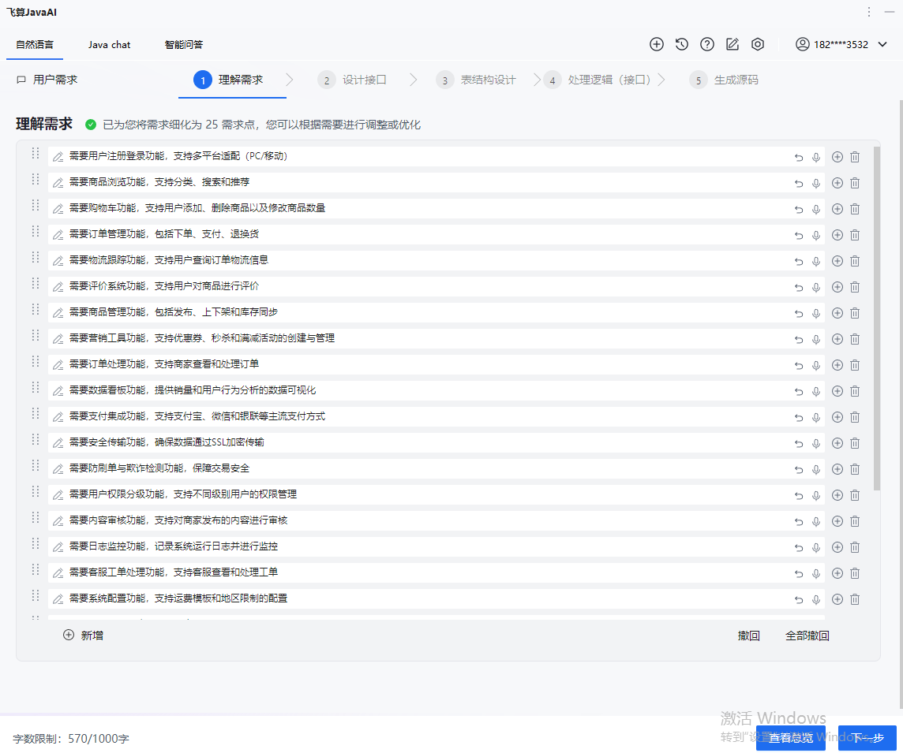
Task: Open the help question mark icon
Action: coord(707,44)
